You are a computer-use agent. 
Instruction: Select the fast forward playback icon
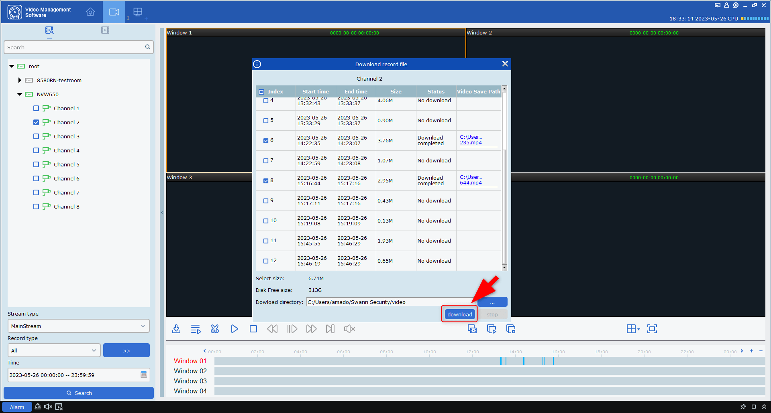point(311,329)
